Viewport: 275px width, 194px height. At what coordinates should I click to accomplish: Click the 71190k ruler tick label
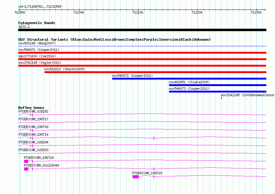20,12
